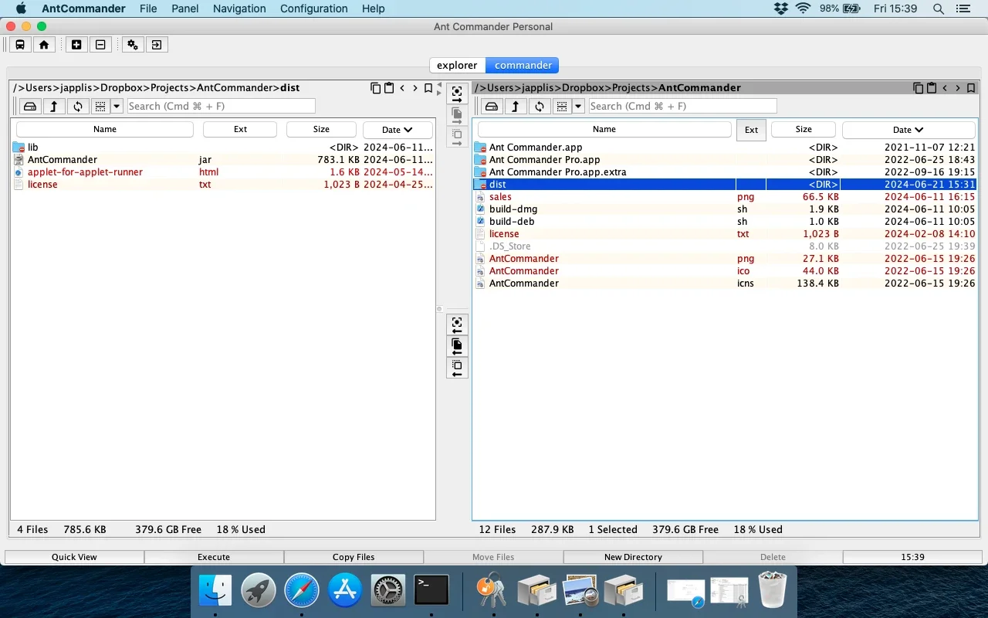Go up one directory in right panel

pos(516,107)
